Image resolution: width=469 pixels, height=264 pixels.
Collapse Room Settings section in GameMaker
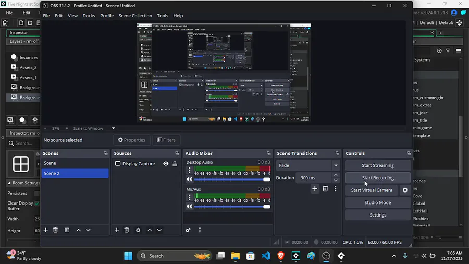point(9,183)
